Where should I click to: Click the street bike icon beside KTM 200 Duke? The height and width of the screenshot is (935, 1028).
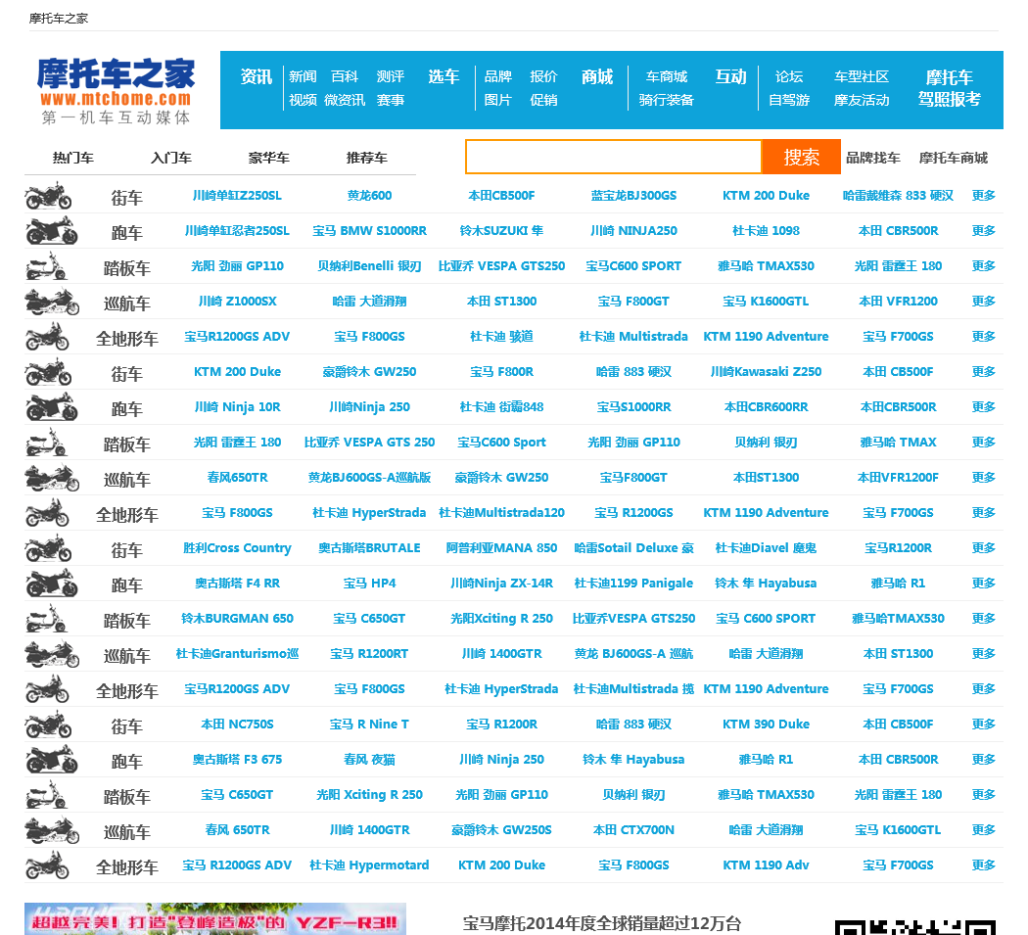tap(48, 372)
